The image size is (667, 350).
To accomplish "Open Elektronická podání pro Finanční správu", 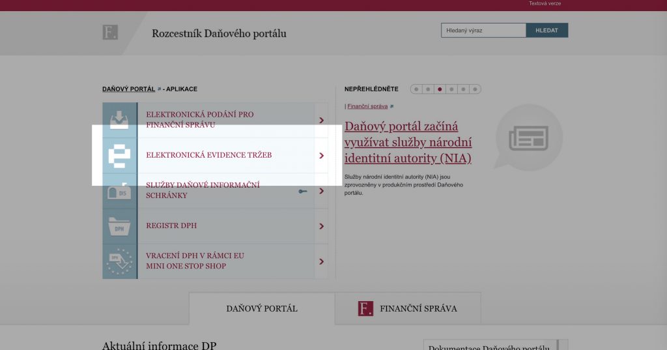I will click(215, 120).
